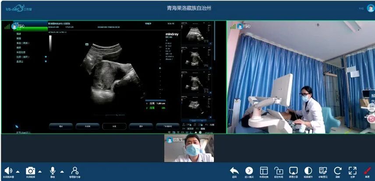The width and height of the screenshot is (375, 181).
Task: Mute the speaker using the speaker icon
Action: 8,171
